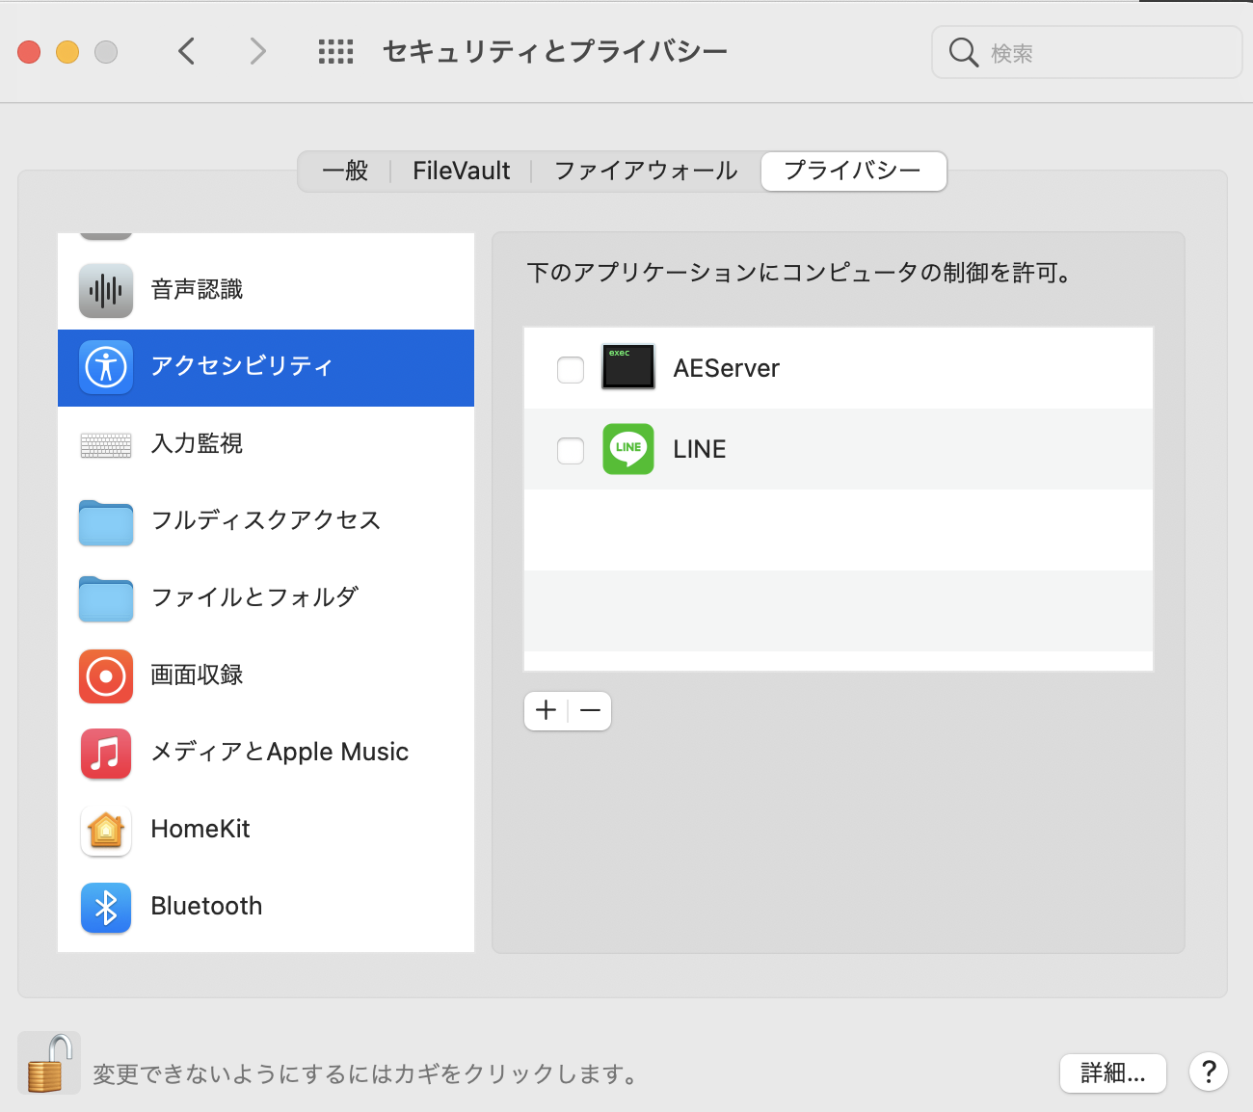Close window with the red button
1253x1112 pixels.
[29, 52]
